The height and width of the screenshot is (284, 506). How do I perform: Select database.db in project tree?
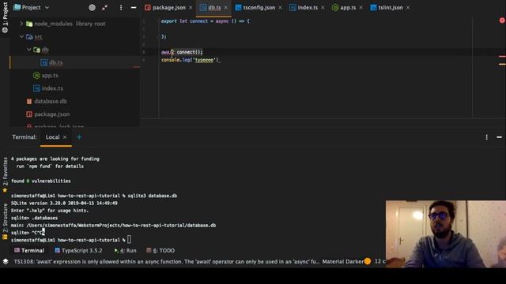(x=51, y=101)
